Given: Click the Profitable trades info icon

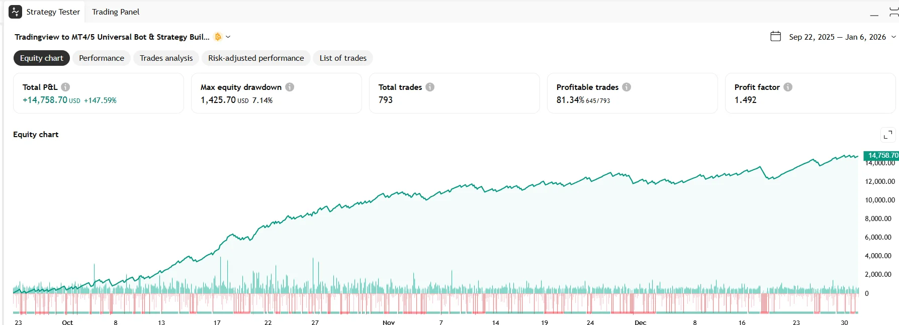Looking at the screenshot, I should (626, 87).
